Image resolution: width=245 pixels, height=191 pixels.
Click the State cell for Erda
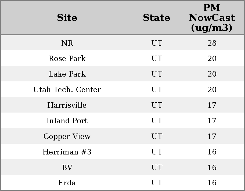(157, 183)
